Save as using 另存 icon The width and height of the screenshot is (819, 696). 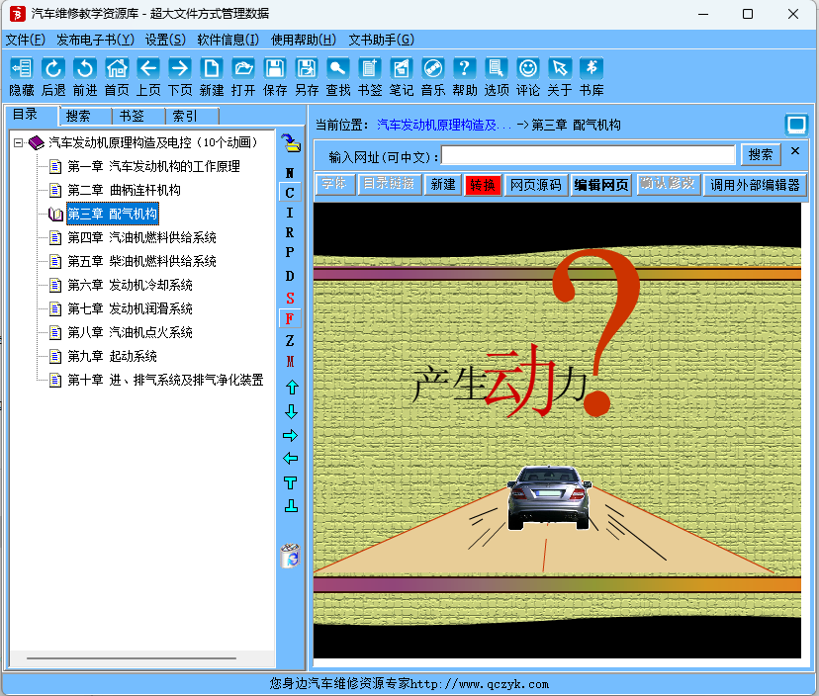[307, 68]
